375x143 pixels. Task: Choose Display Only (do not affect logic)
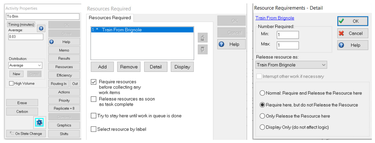pyautogui.click(x=262, y=127)
